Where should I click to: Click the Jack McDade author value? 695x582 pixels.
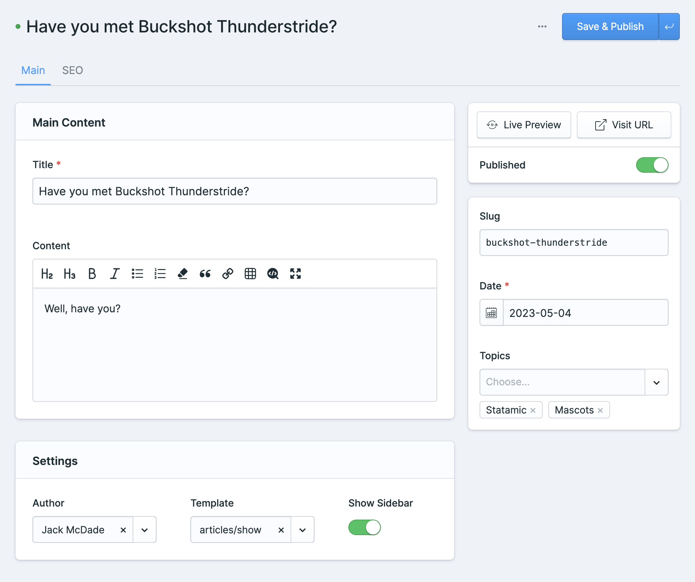click(x=73, y=530)
